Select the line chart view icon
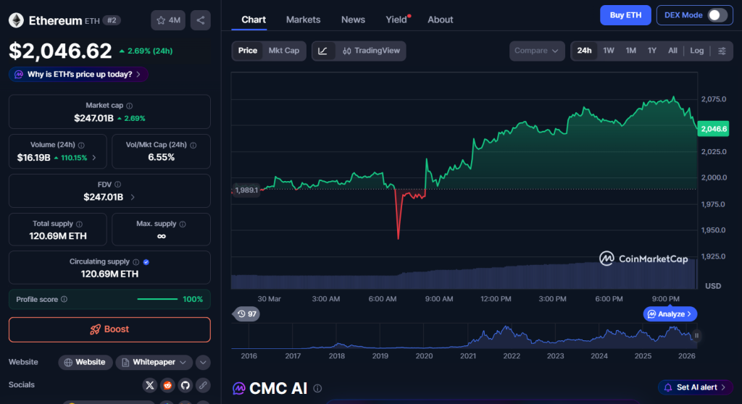The width and height of the screenshot is (742, 404). click(323, 51)
